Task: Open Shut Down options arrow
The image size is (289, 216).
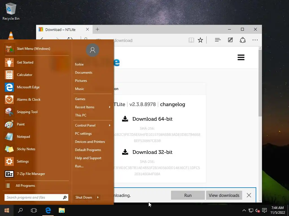Action: [x=98, y=197]
